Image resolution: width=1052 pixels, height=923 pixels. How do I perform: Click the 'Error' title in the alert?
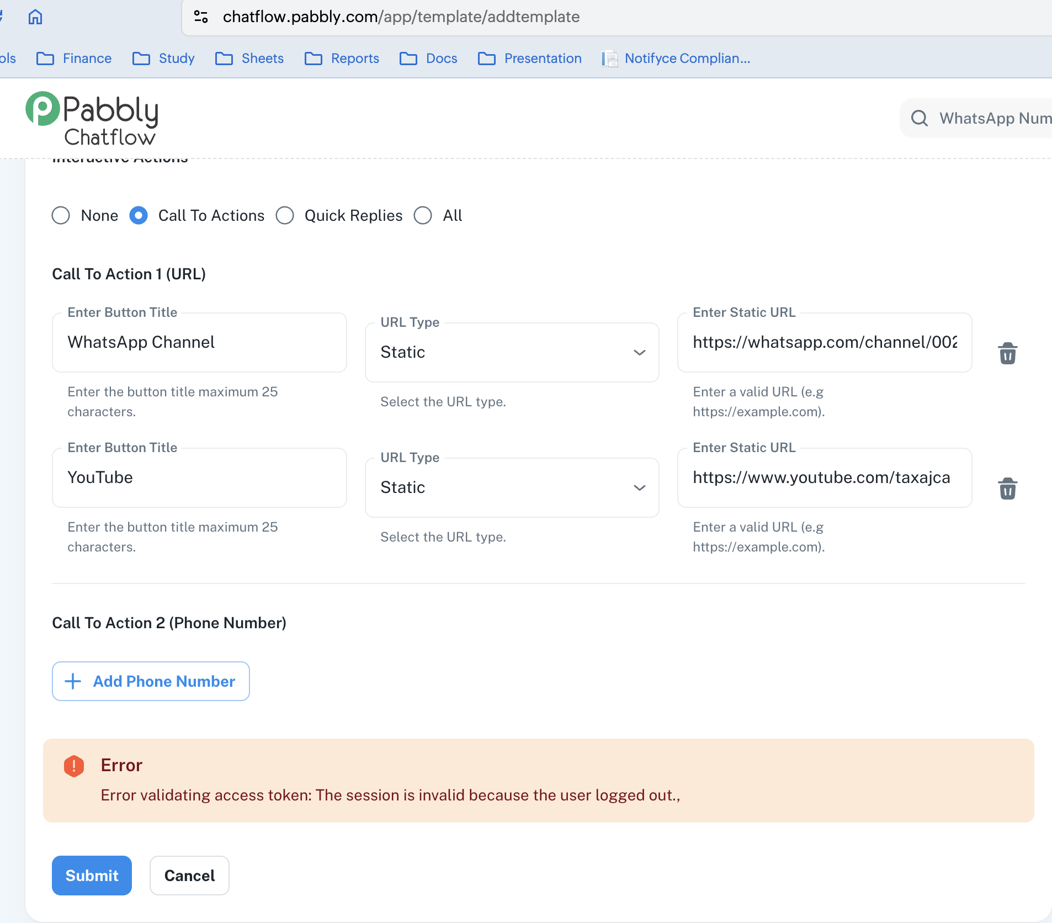click(x=121, y=765)
